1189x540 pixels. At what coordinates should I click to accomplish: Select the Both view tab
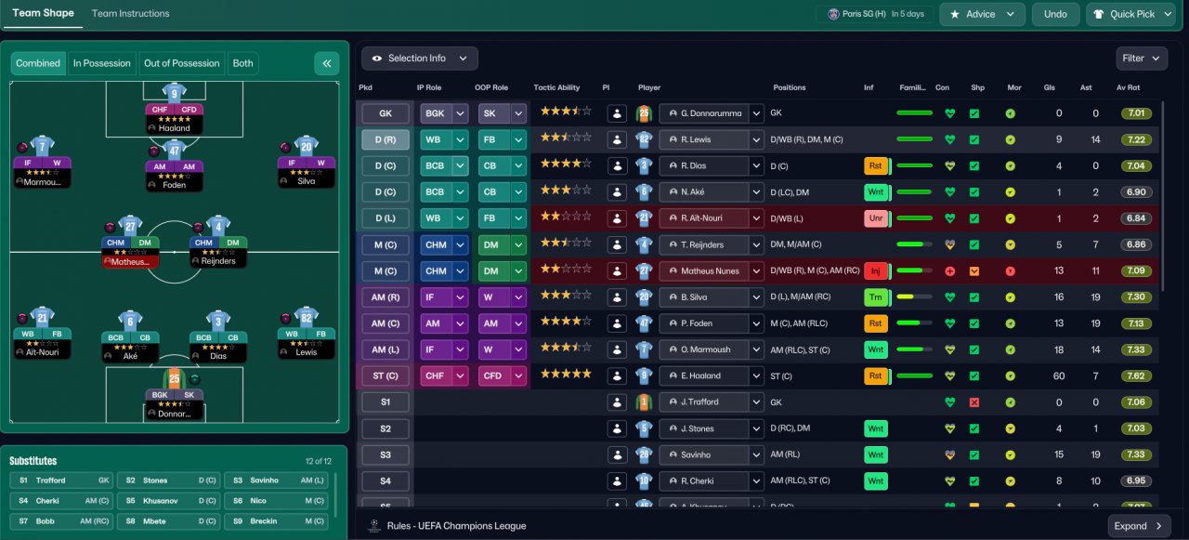pyautogui.click(x=243, y=63)
